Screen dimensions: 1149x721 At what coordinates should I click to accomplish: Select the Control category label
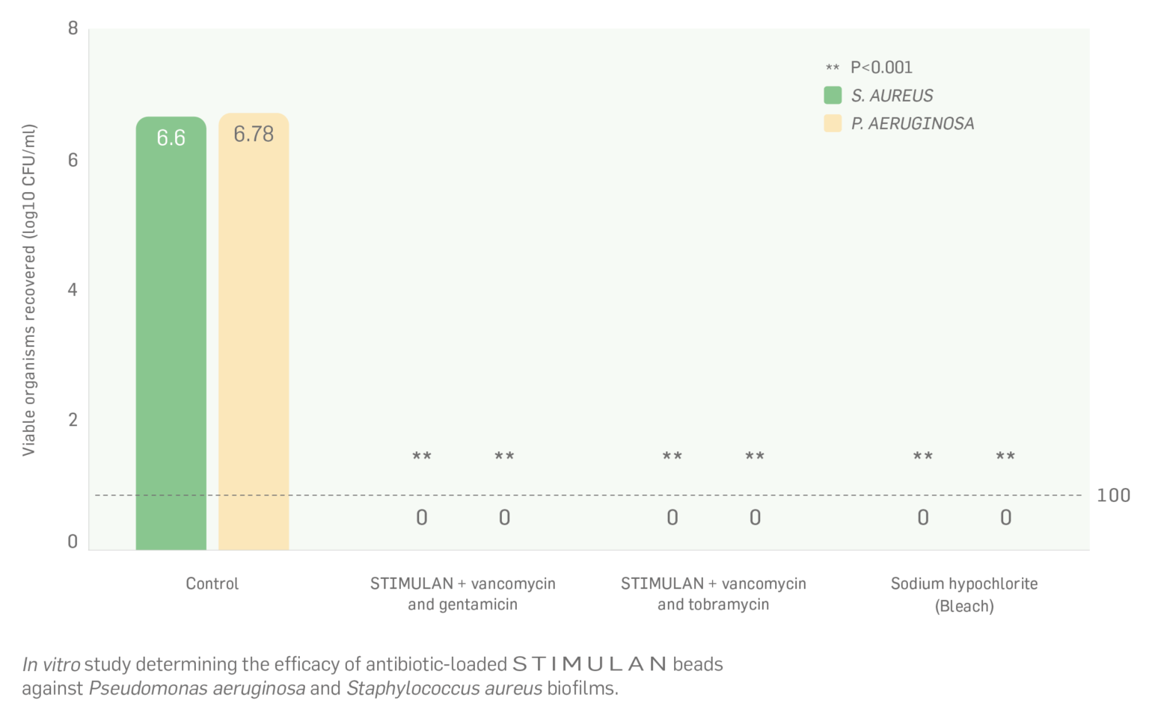pos(212,584)
